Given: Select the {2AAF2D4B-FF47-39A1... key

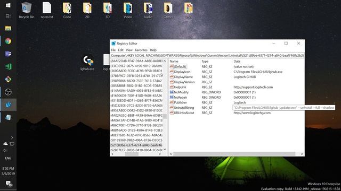Looking at the screenshot, I should (x=136, y=61).
